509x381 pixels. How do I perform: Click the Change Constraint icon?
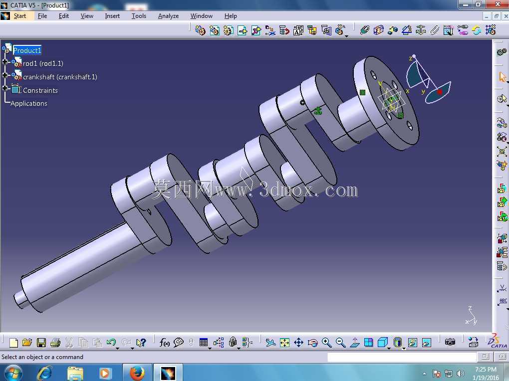click(x=476, y=30)
